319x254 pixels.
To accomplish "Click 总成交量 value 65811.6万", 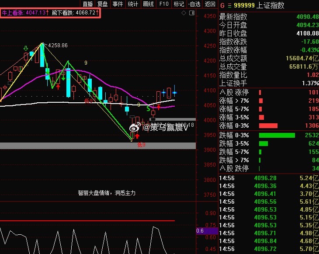I will (304, 66).
